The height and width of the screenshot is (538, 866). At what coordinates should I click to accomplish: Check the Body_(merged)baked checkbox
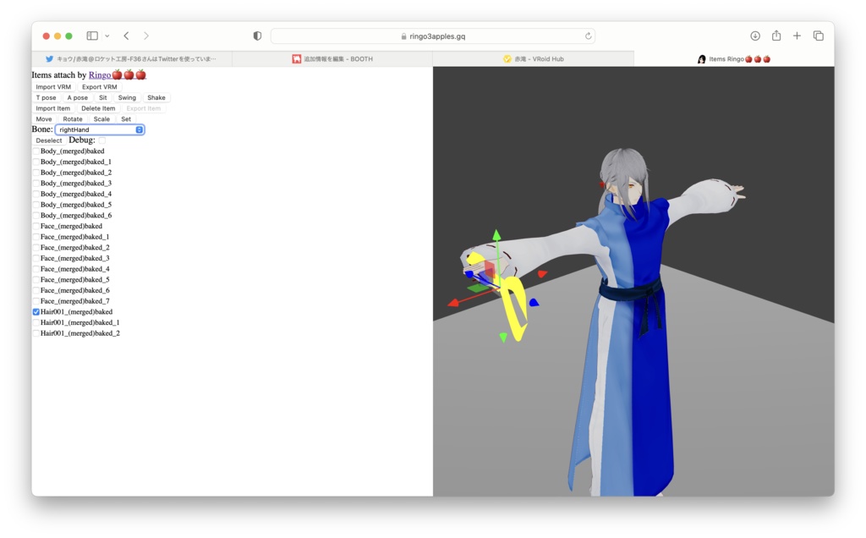(x=36, y=151)
